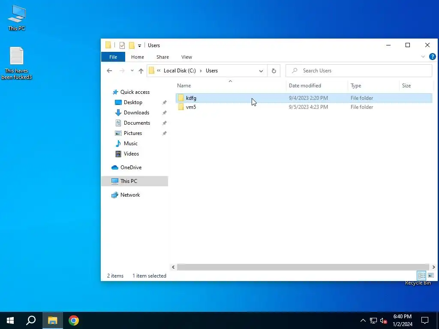Go back with the Back arrow

(109, 71)
